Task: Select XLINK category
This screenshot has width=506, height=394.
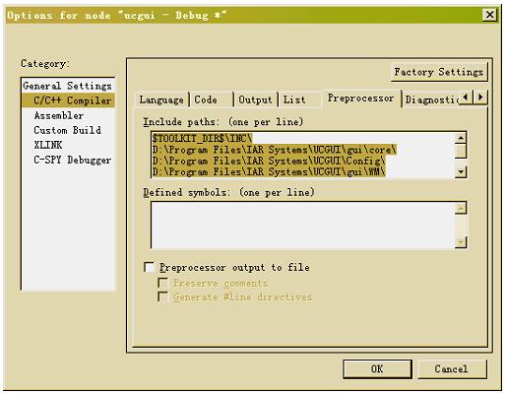Action: point(48,145)
